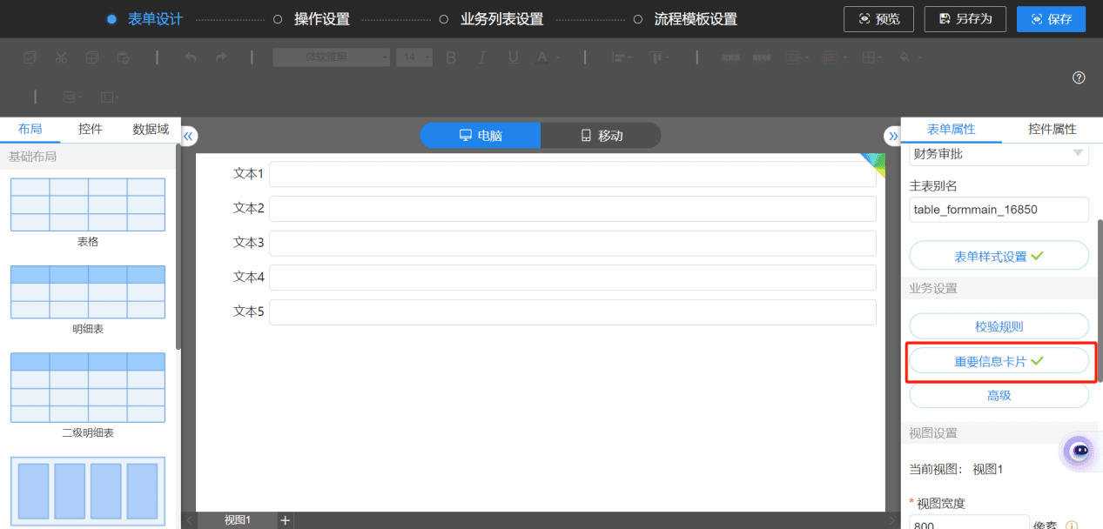Click the 另存为 save-as button

(965, 19)
